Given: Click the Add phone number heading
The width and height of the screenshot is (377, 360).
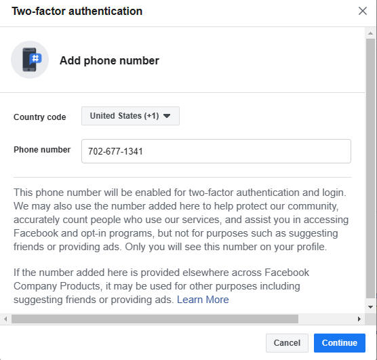Looking at the screenshot, I should pyautogui.click(x=109, y=60).
